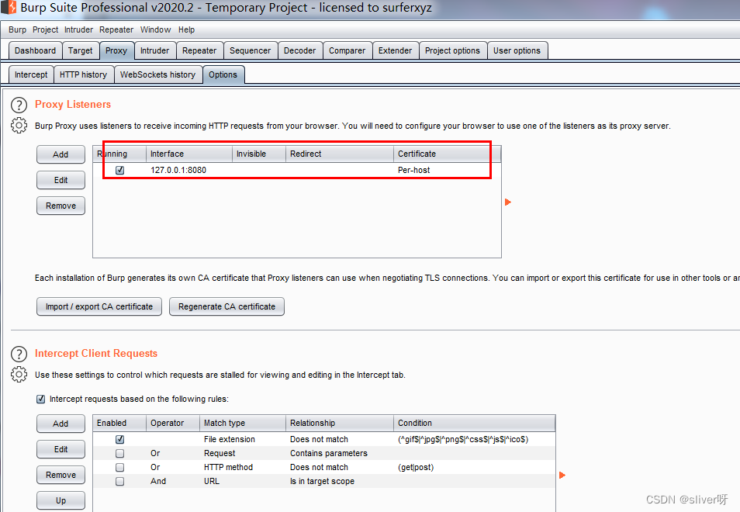The image size is (740, 512).
Task: Open settings gear for Proxy Listeners
Action: click(x=19, y=126)
